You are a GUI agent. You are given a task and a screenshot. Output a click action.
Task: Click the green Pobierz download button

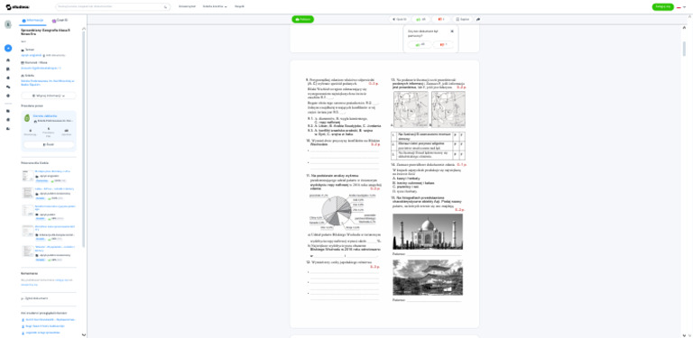[303, 20]
